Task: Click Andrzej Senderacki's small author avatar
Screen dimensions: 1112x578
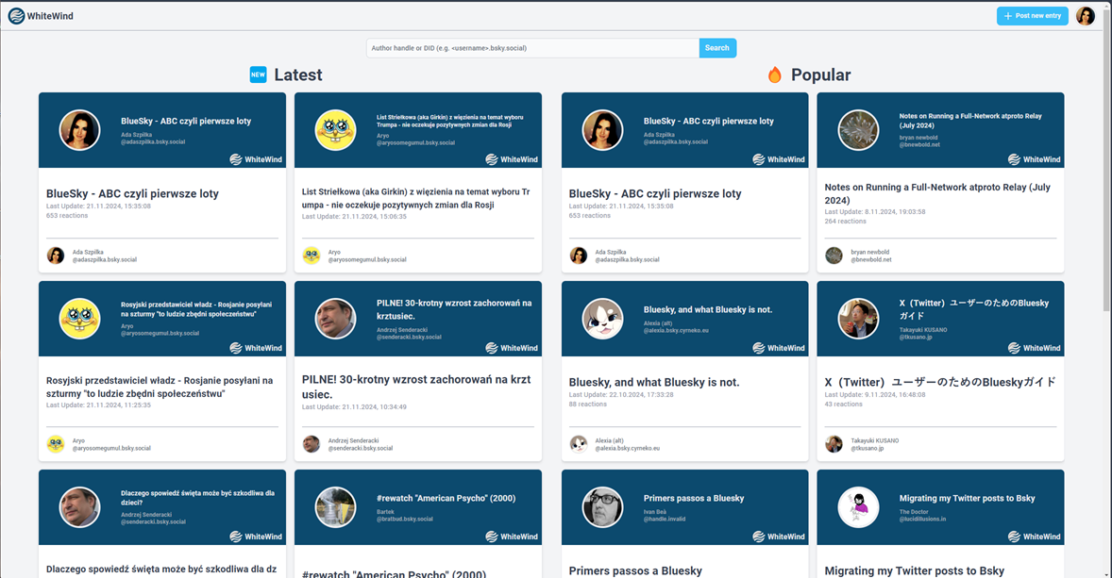Action: click(312, 444)
